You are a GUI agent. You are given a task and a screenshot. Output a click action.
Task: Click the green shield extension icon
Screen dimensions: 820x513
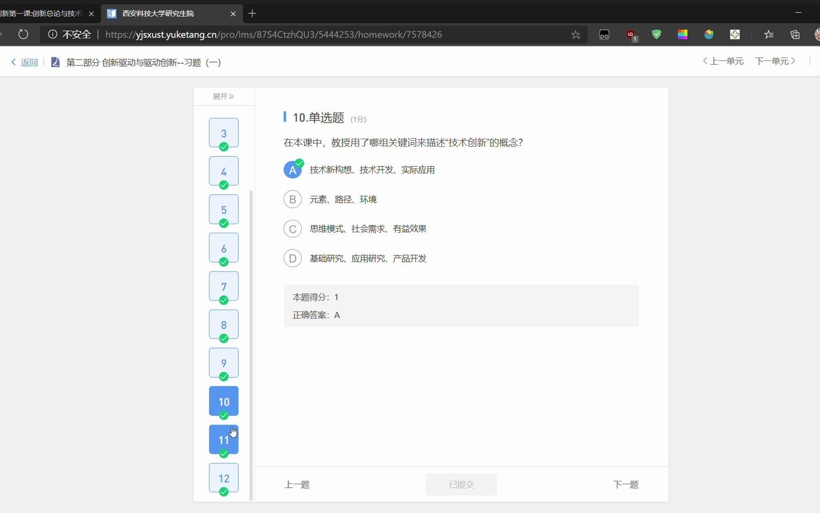coord(657,34)
